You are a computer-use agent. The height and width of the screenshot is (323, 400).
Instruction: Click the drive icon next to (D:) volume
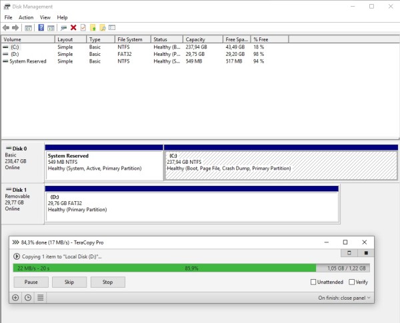5,54
